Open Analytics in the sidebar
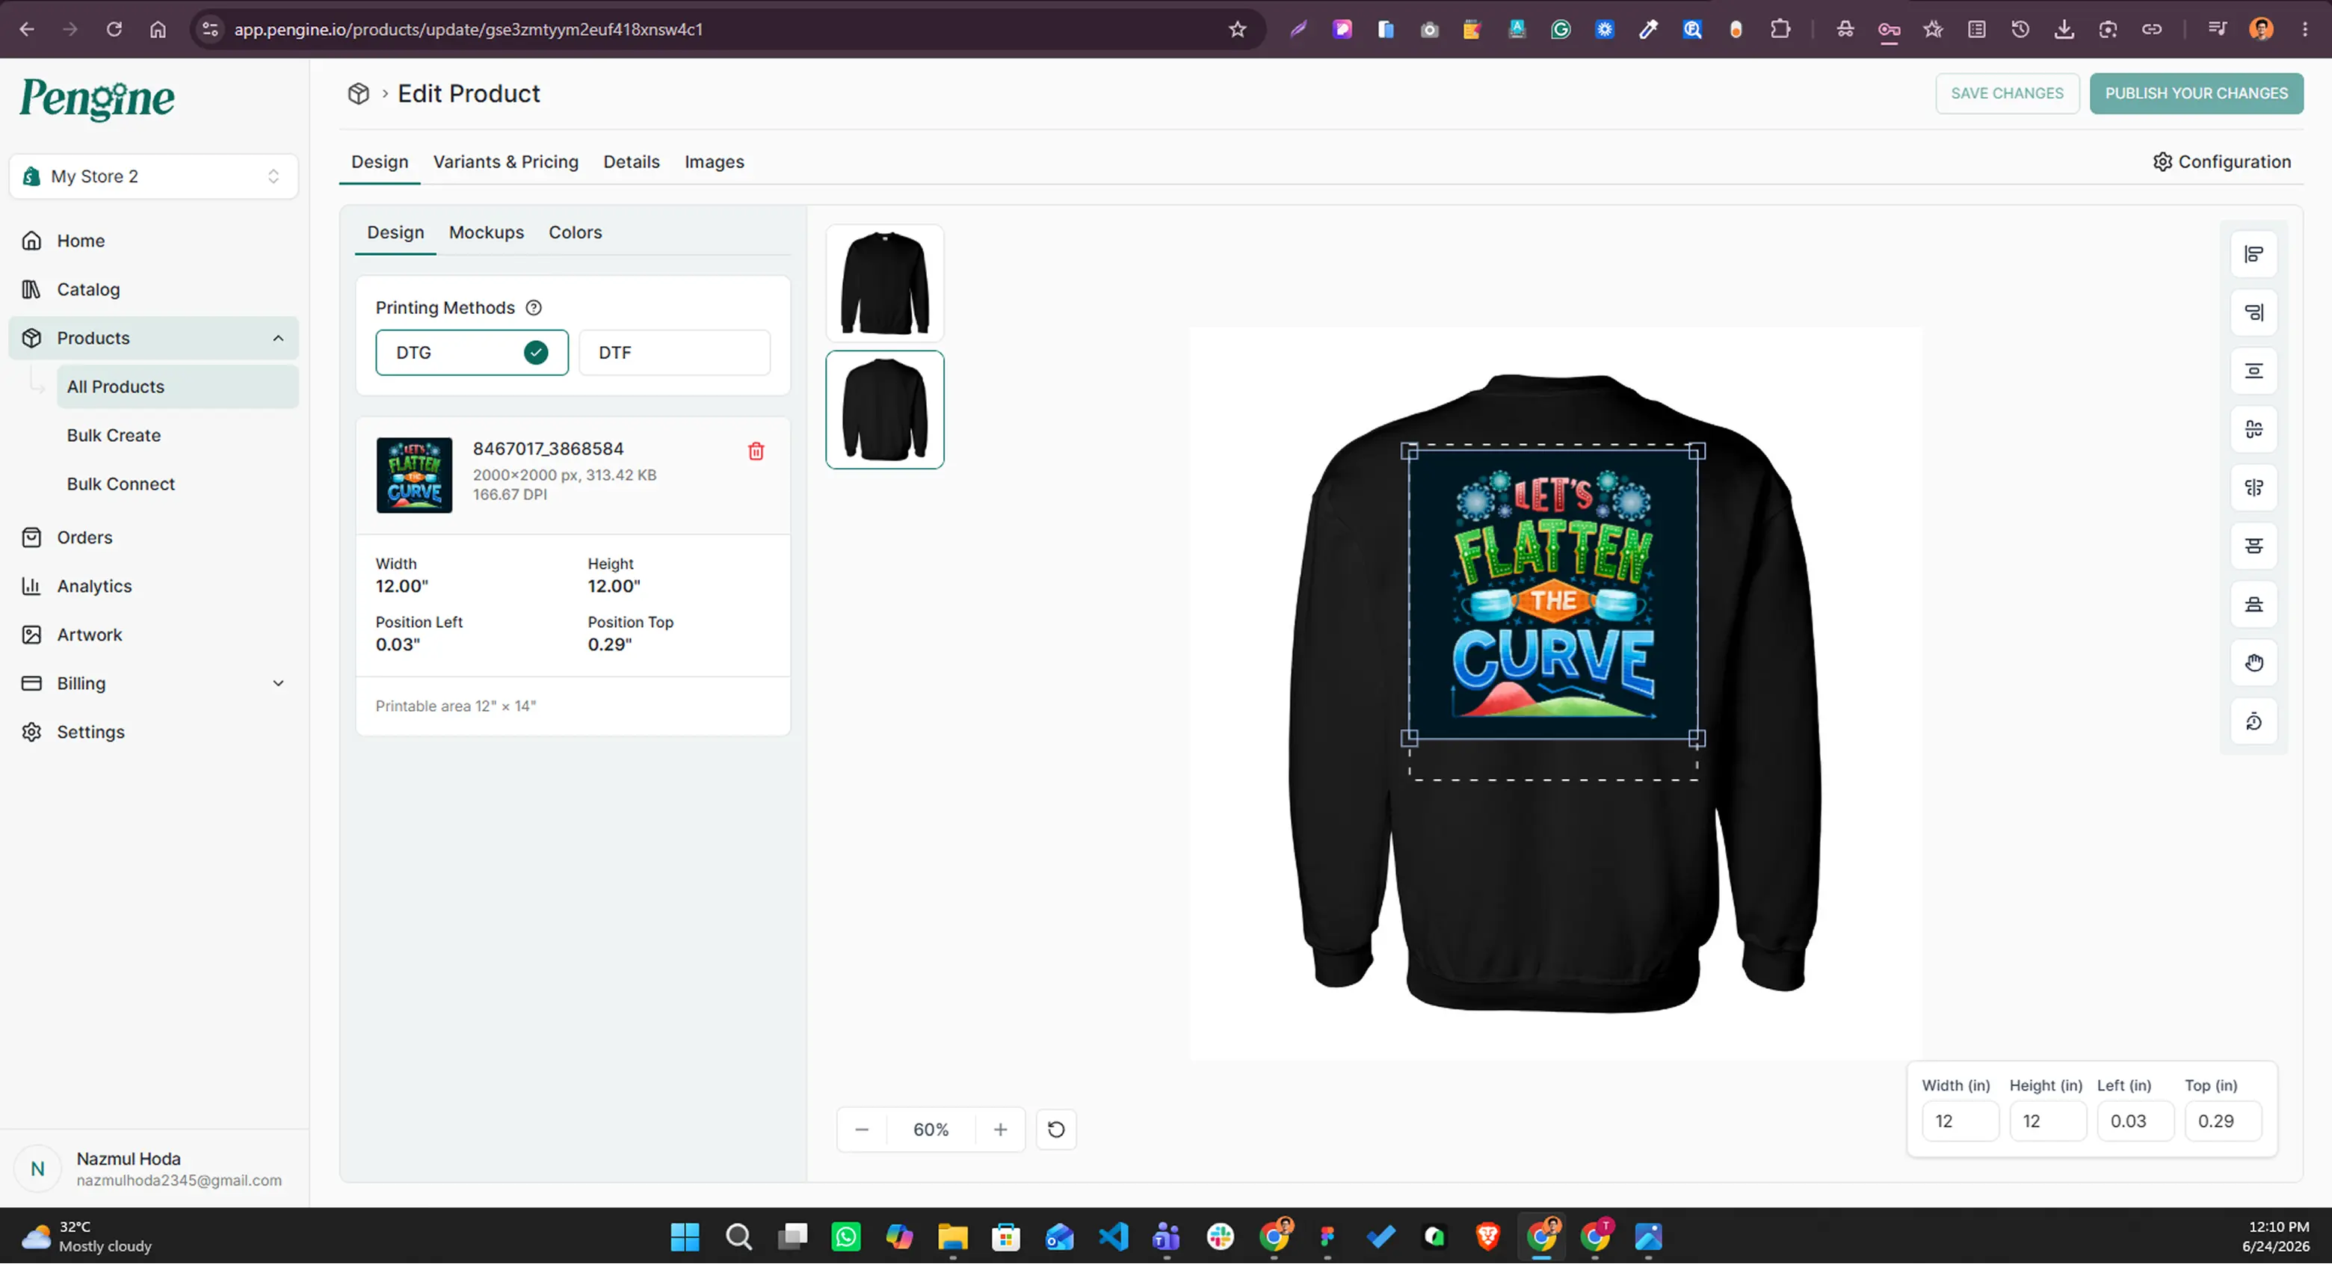The height and width of the screenshot is (1264, 2332). (x=154, y=587)
